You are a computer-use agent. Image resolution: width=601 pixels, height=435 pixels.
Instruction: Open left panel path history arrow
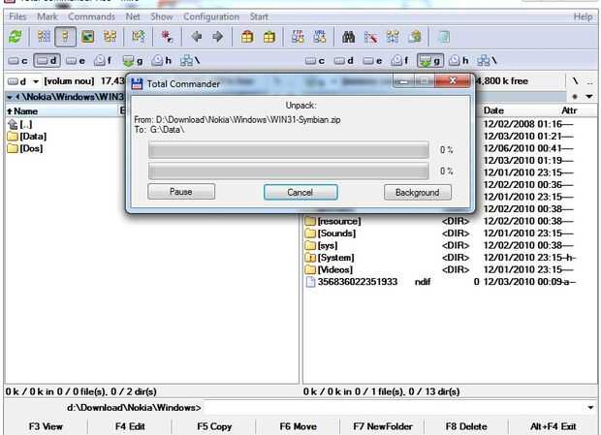(x=10, y=97)
